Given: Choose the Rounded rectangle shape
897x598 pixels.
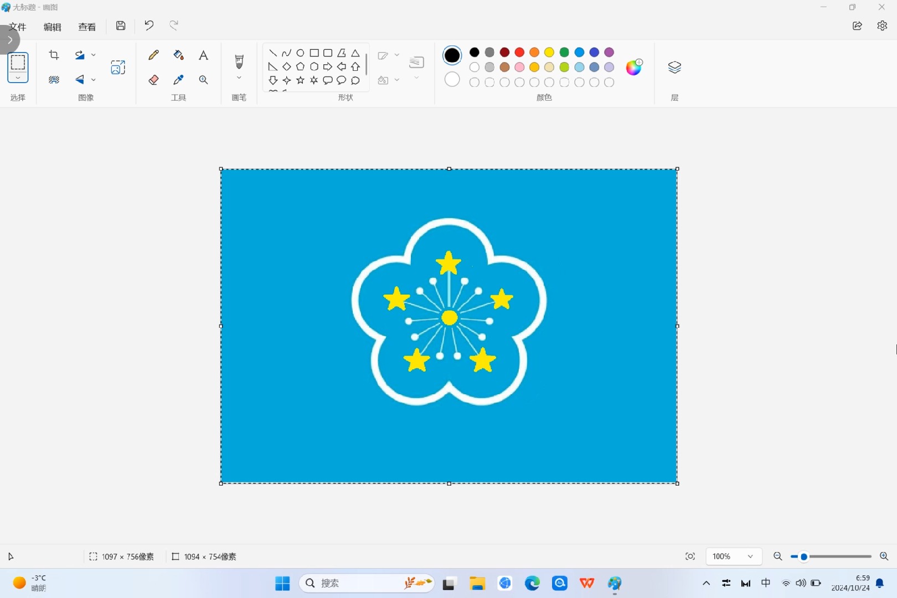Looking at the screenshot, I should coord(328,53).
